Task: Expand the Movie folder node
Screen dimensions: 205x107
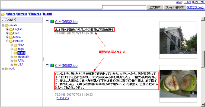Action: pos(7,37)
